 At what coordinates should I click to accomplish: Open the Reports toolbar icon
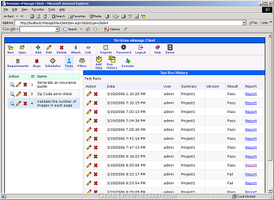click(x=106, y=47)
